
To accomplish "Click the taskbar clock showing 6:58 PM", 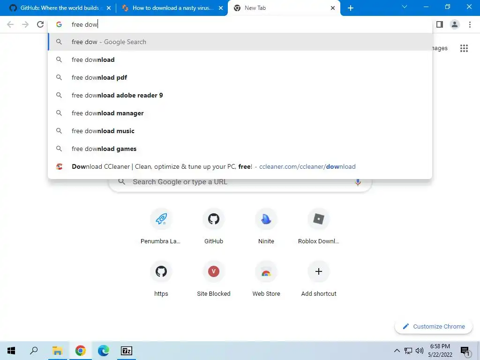I will pyautogui.click(x=440, y=351).
